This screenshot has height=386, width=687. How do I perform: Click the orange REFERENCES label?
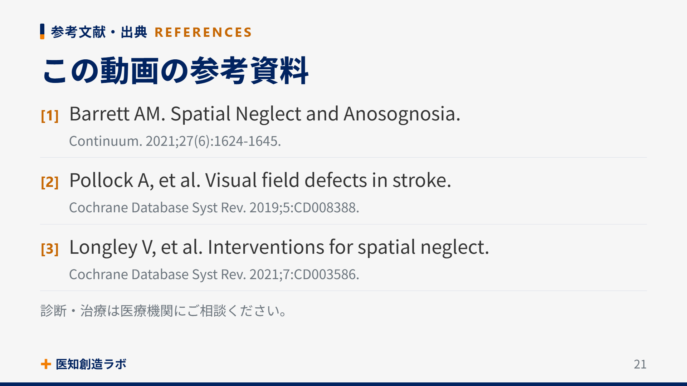[203, 32]
